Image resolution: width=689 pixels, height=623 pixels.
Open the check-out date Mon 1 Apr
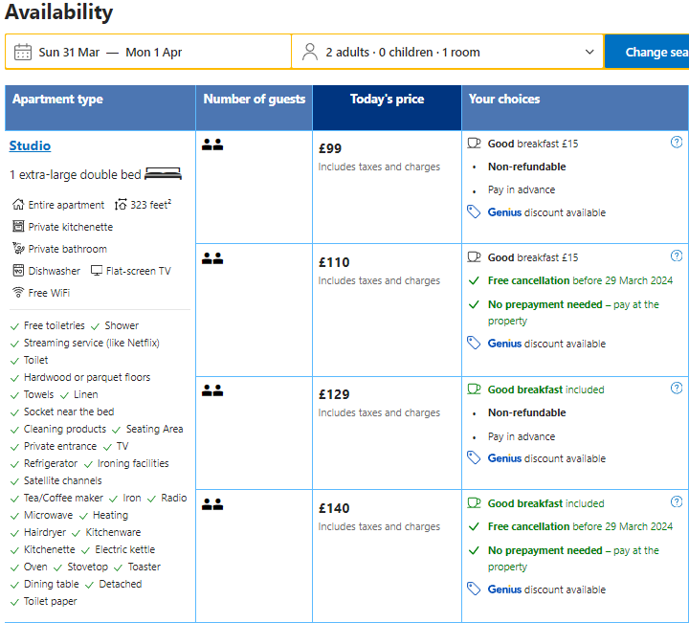(153, 52)
